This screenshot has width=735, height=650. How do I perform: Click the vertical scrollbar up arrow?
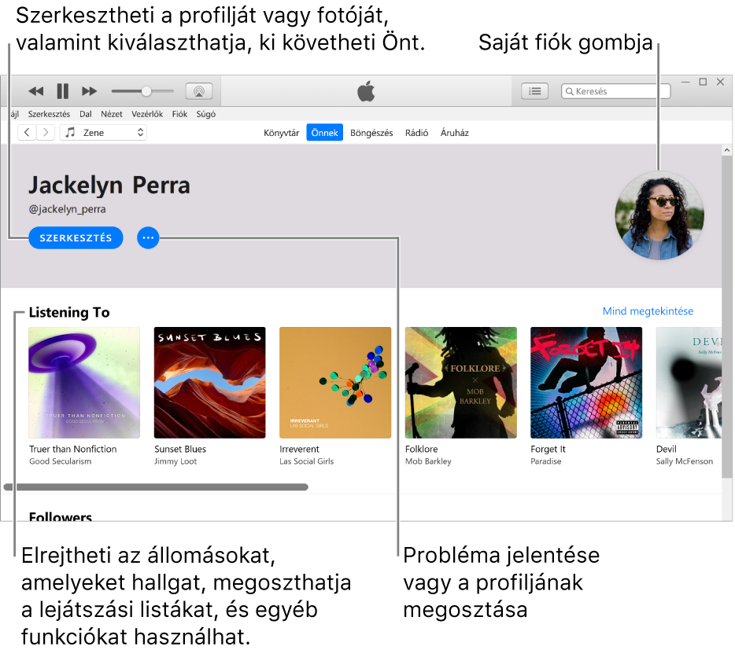pos(726,150)
